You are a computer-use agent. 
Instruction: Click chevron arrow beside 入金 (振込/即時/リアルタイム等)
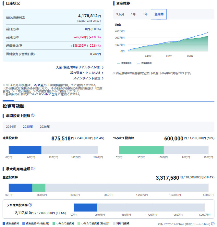tap(102, 67)
